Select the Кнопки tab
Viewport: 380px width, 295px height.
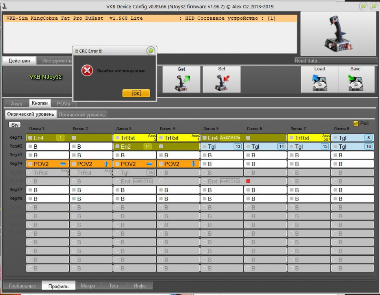click(40, 103)
